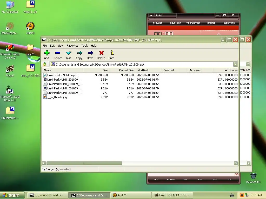Image resolution: width=266 pixels, height=199 pixels.
Task: Click the scroll right arrow in front window
Action: click(x=236, y=163)
